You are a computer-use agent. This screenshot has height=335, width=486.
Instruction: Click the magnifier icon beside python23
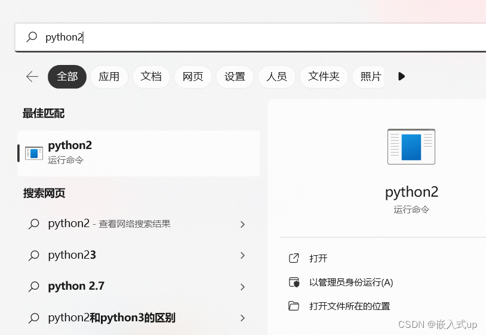pos(34,256)
